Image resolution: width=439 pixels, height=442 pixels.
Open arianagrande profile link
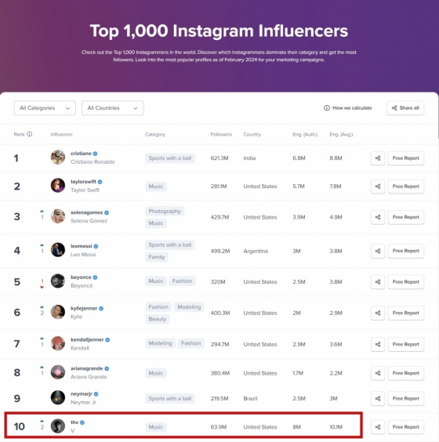[x=86, y=368]
